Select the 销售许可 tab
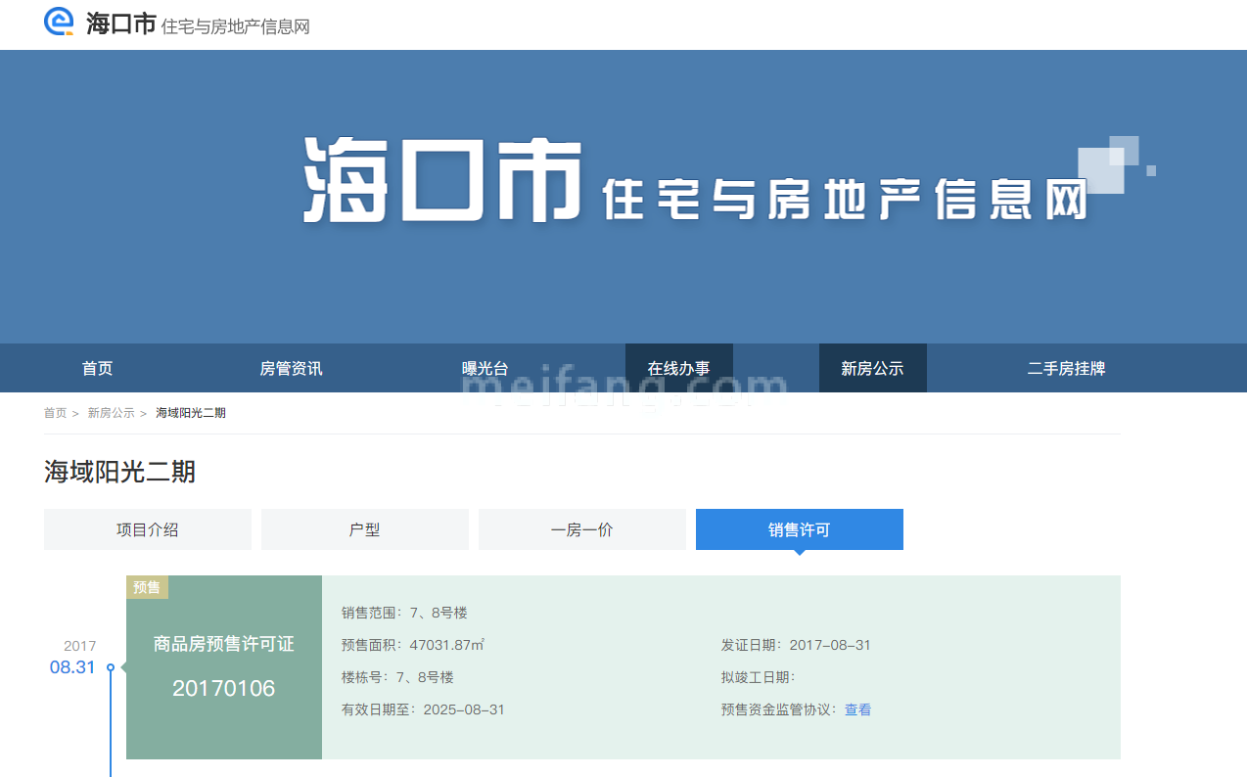This screenshot has height=777, width=1247. [x=800, y=529]
